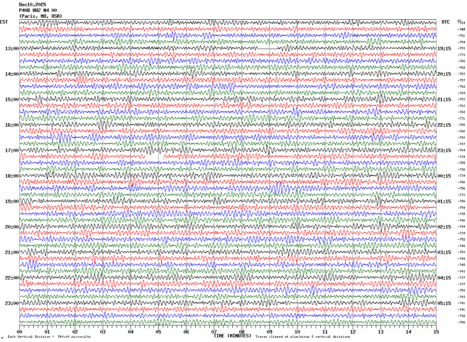The height and width of the screenshot is (342, 467).
Task: Click the DC offset value -754
Action: [x=461, y=42]
